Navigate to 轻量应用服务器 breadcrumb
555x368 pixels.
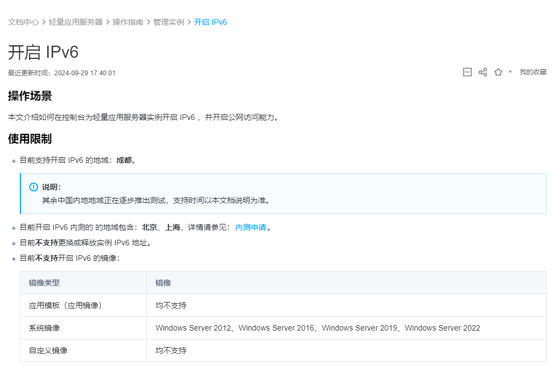(75, 22)
